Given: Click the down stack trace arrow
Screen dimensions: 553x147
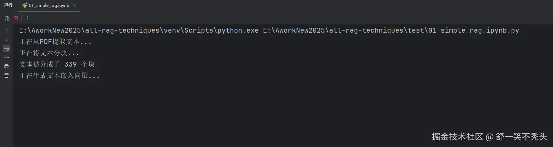Looking at the screenshot, I should (7, 39).
